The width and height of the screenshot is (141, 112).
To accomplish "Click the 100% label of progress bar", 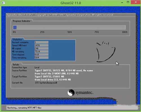I will tap(125, 32).
